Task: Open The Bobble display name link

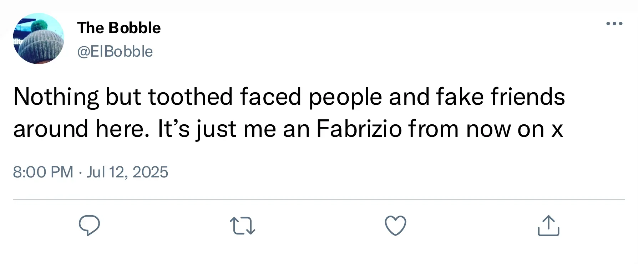Action: (119, 28)
